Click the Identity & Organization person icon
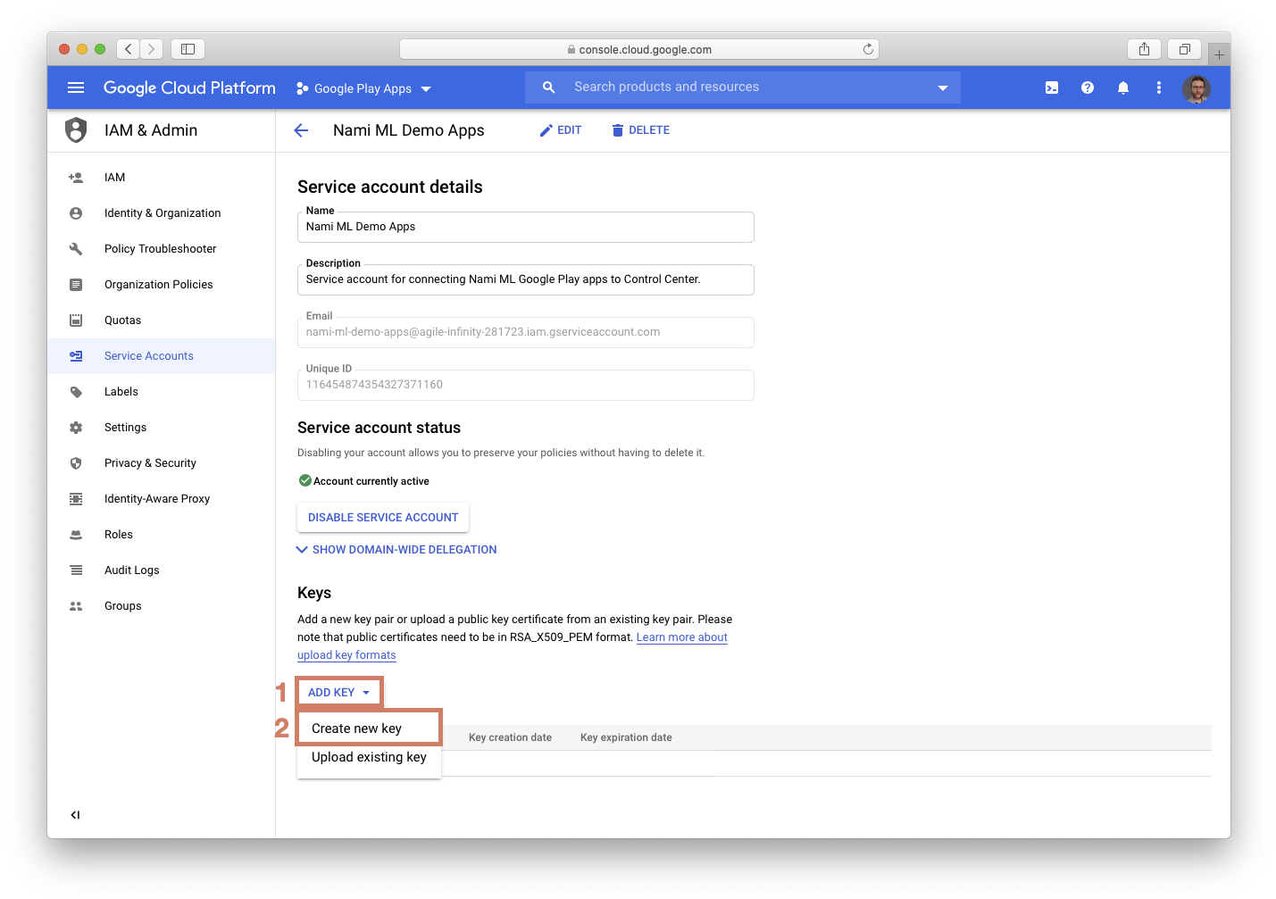 (x=76, y=213)
